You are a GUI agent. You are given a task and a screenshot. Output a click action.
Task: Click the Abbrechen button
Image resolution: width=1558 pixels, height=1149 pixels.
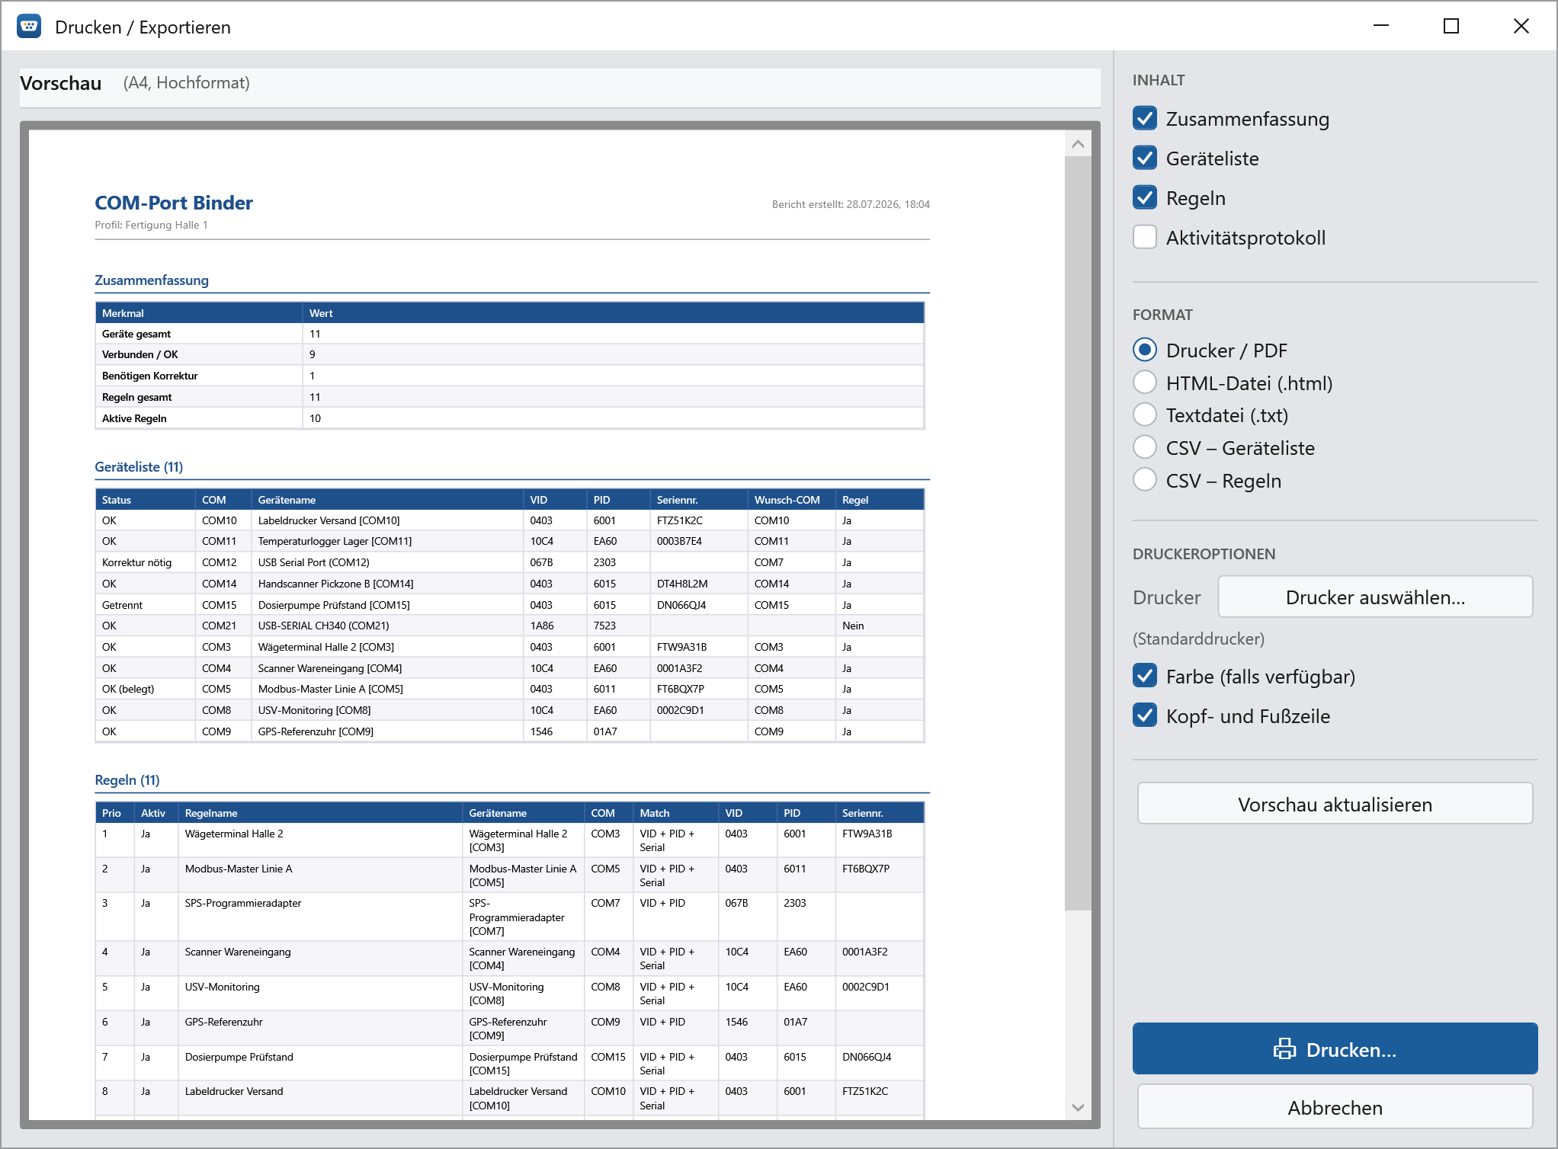[1335, 1107]
